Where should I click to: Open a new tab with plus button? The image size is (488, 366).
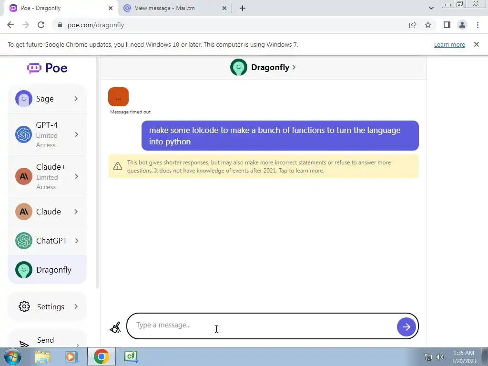coord(243,8)
